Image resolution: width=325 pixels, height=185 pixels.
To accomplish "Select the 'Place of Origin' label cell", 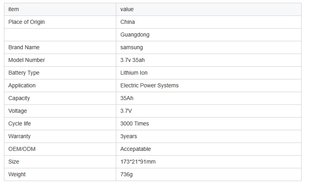I will (x=60, y=22).
